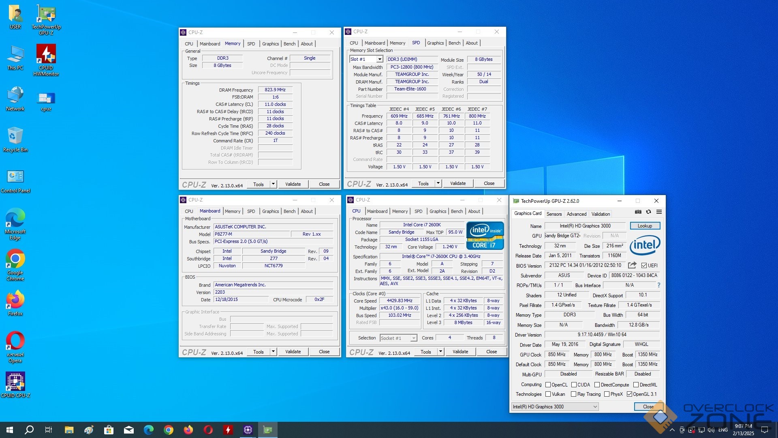The width and height of the screenshot is (778, 438).
Task: Launch Opera browser from desktop
Action: pos(15,347)
